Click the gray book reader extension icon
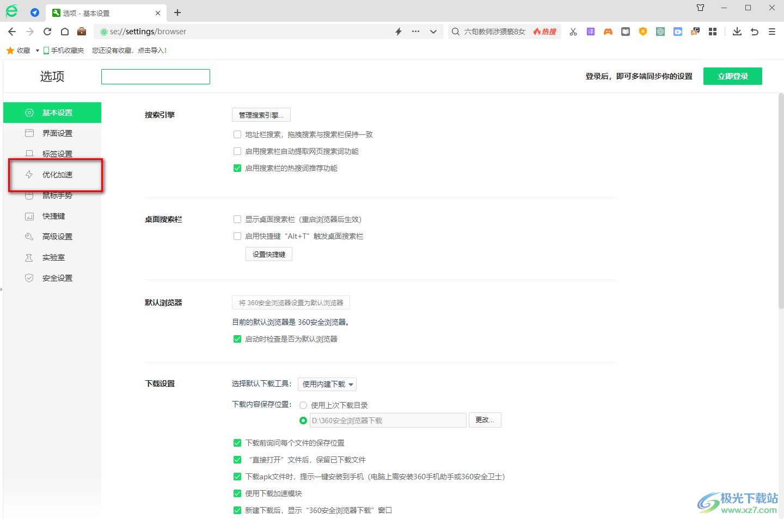The image size is (784, 519). 626,32
